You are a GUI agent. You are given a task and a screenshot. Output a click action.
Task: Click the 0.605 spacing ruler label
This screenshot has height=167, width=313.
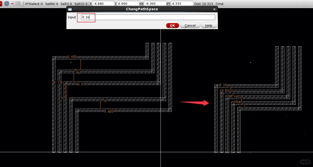click(x=72, y=57)
